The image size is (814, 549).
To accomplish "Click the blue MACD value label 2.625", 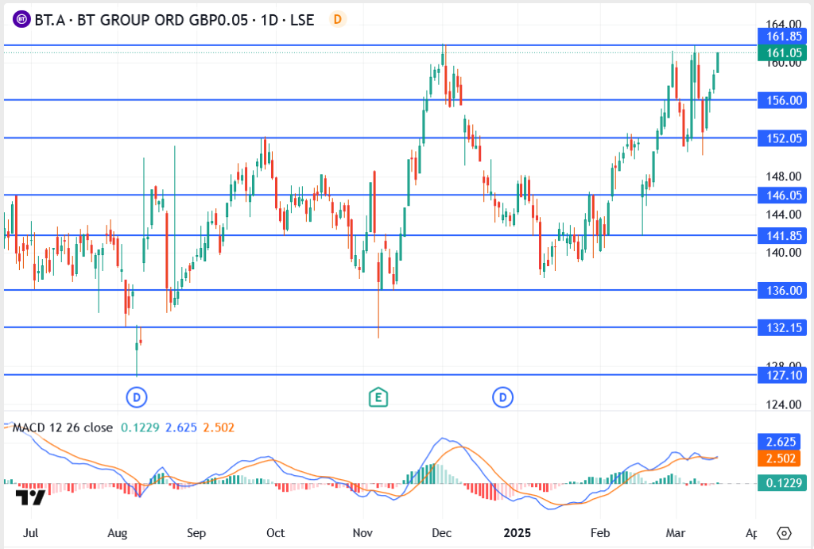I will click(783, 442).
